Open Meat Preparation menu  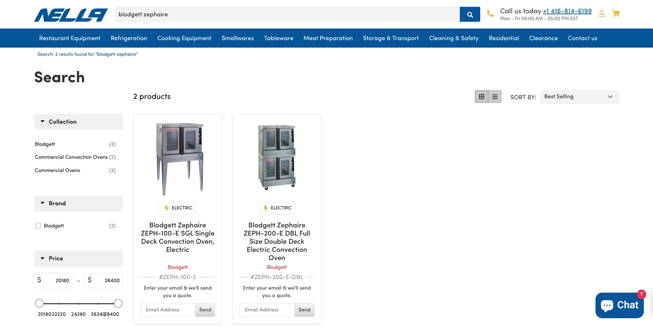328,38
